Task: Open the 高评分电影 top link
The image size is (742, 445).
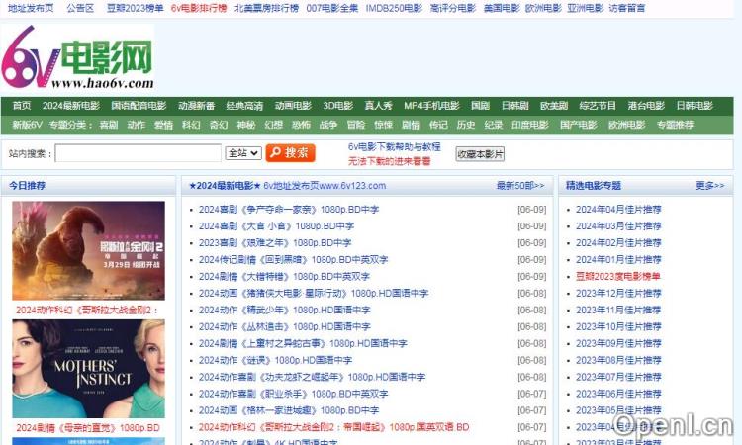Action: (x=453, y=8)
